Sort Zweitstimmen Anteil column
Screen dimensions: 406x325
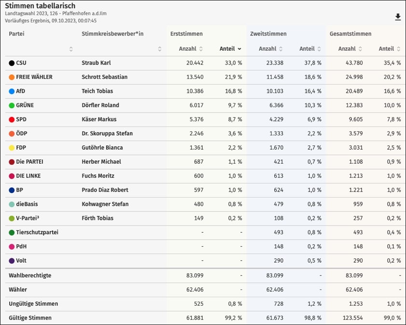click(319, 49)
